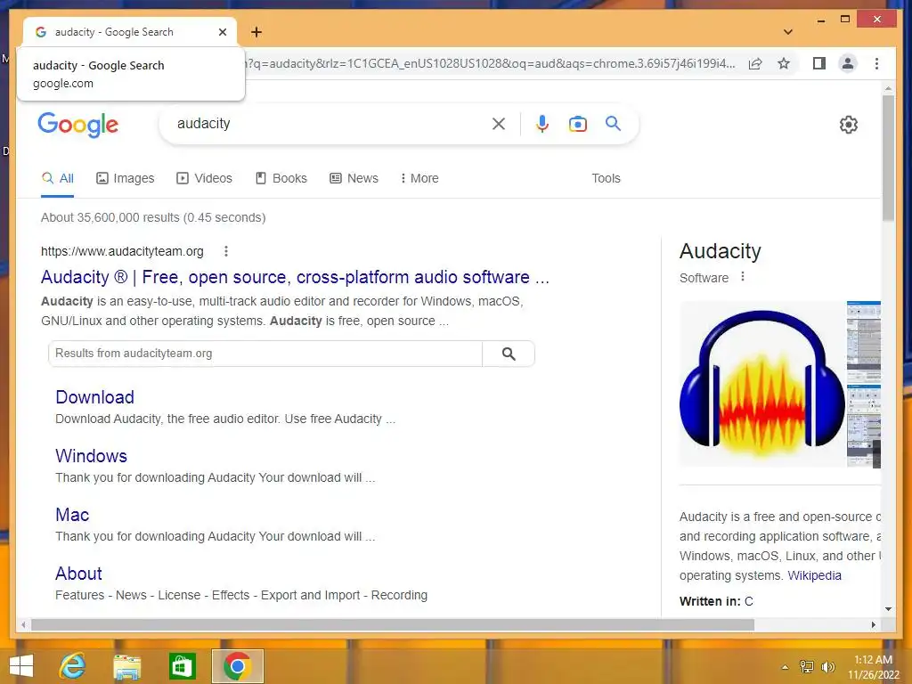This screenshot has height=684, width=912.
Task: Switch to Books results tab
Action: point(281,178)
